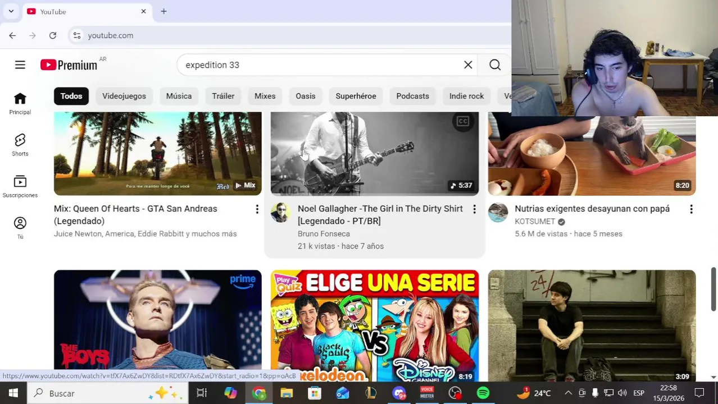Open Shorts in the sidebar

20,145
